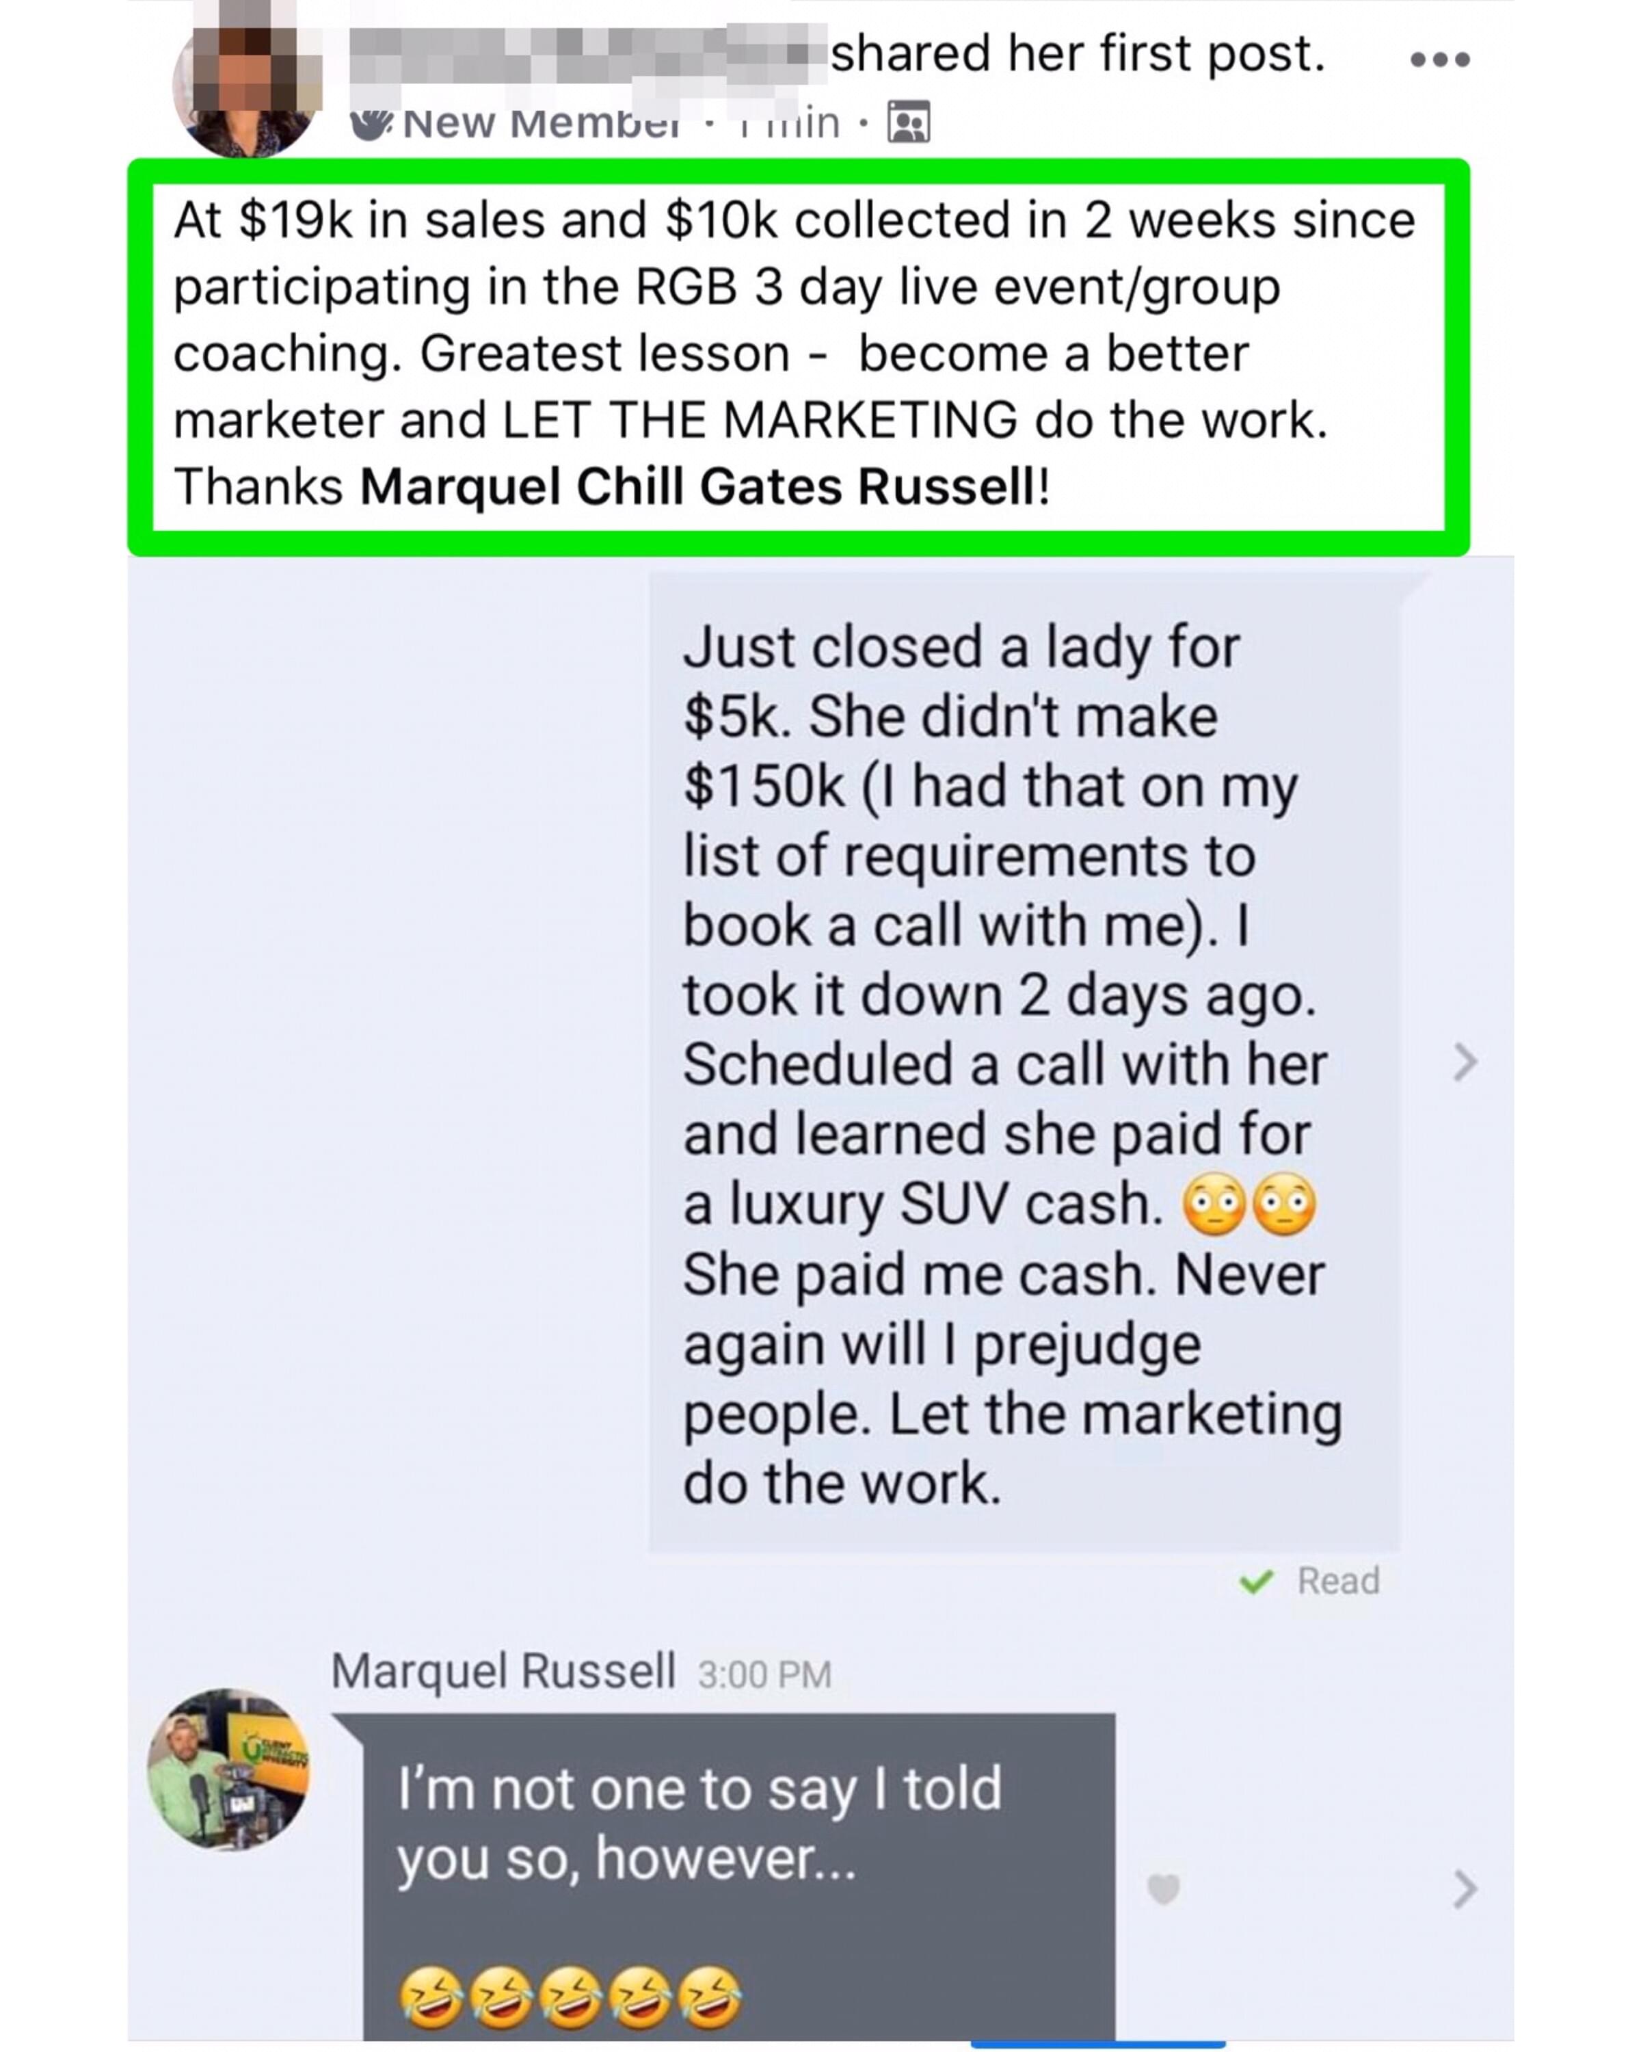
Task: Click the first flushed face emoji
Action: coord(1213,1205)
